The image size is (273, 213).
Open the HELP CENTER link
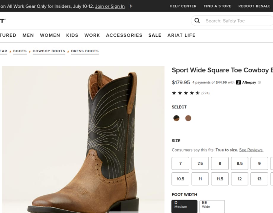pos(183,6)
